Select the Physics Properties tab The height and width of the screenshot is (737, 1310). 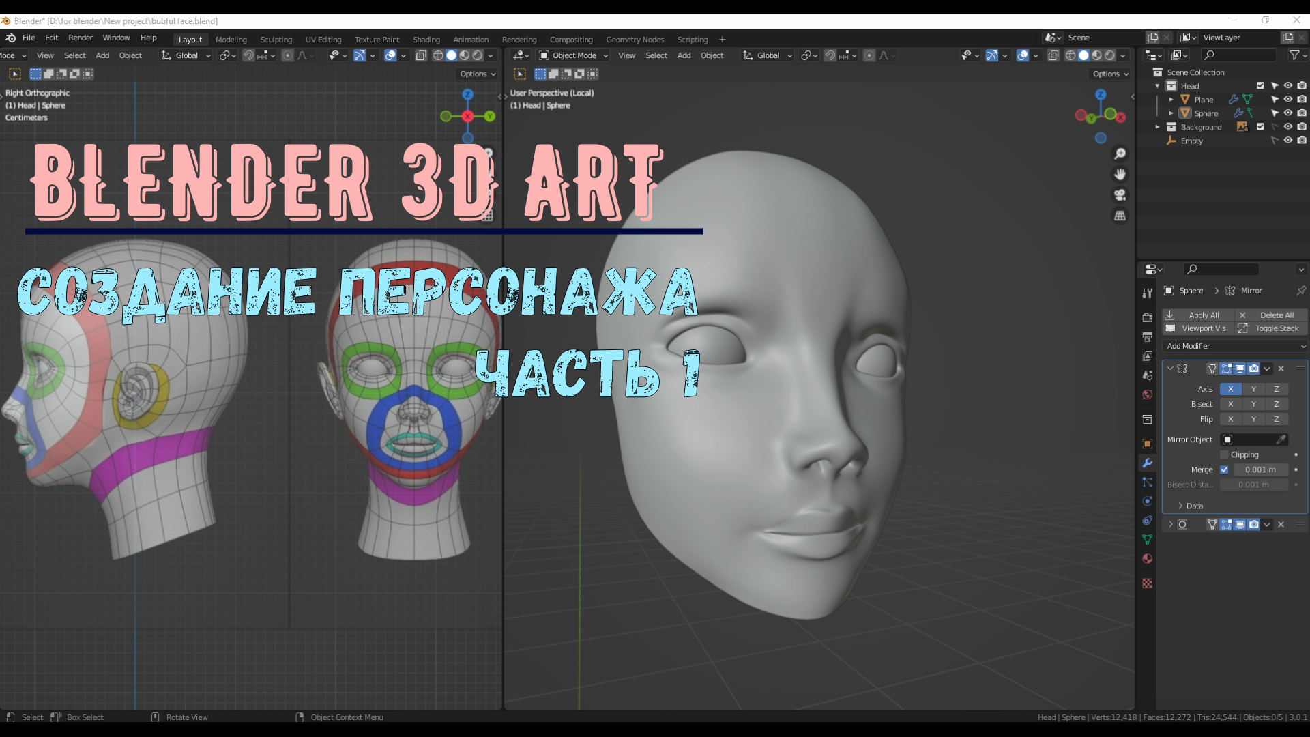1148,502
